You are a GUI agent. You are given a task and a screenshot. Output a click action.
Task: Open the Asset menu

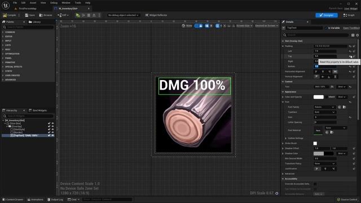pyautogui.click(x=33, y=3)
